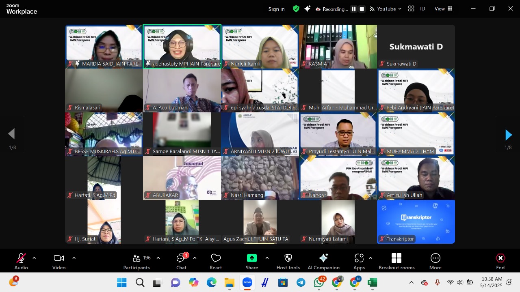Open Breakout rooms

396,262
